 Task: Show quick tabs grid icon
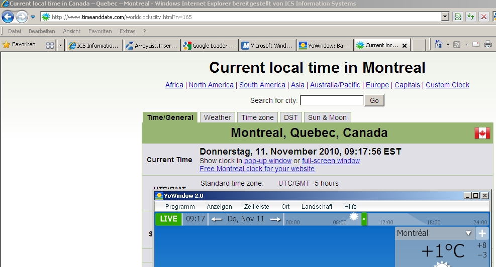[50, 45]
